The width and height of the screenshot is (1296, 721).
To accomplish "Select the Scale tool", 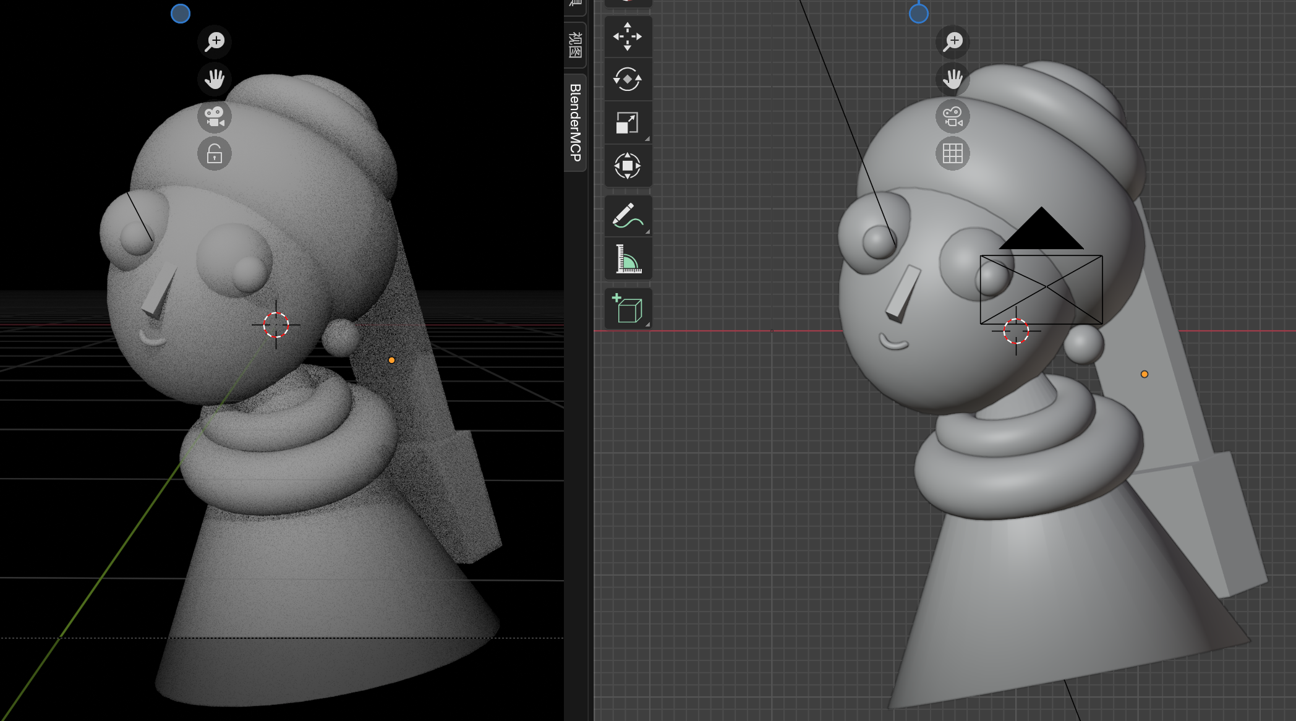I will (x=627, y=123).
